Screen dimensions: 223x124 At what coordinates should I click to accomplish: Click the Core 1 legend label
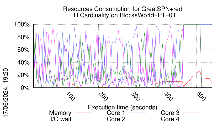coord(116,113)
